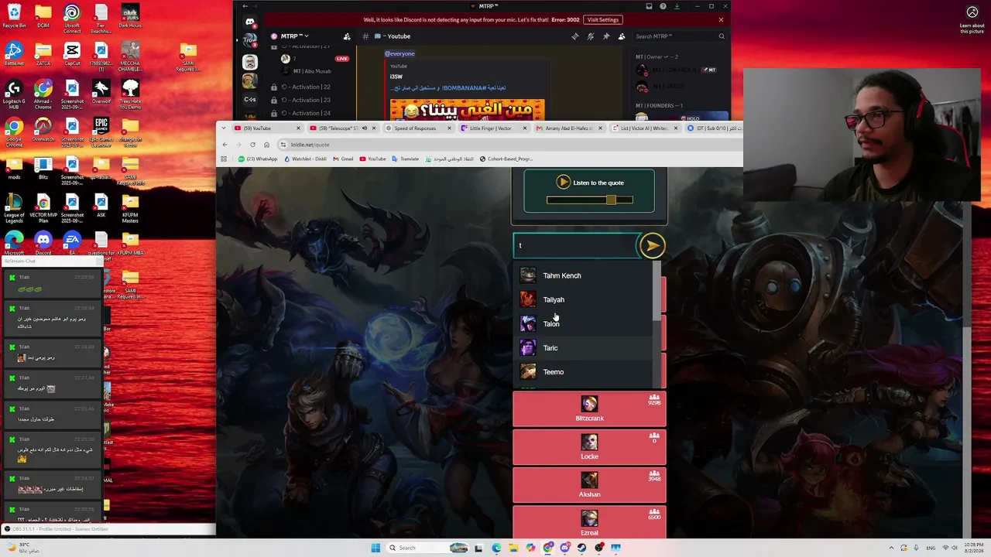The image size is (991, 557).
Task: Show pinned messages in Discord
Action: pos(605,36)
